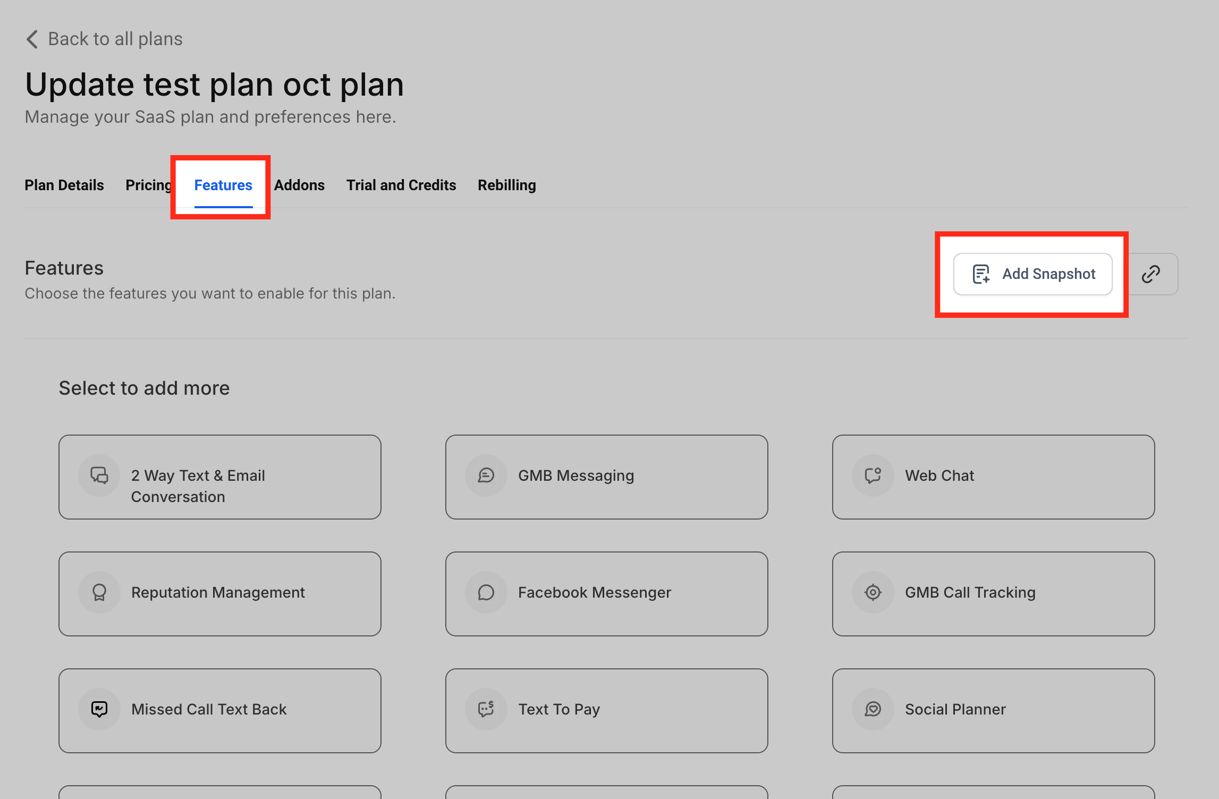Screen dimensions: 1219x799
Task: Click the 2 Way Text chat bubbles icon
Action: (99, 475)
